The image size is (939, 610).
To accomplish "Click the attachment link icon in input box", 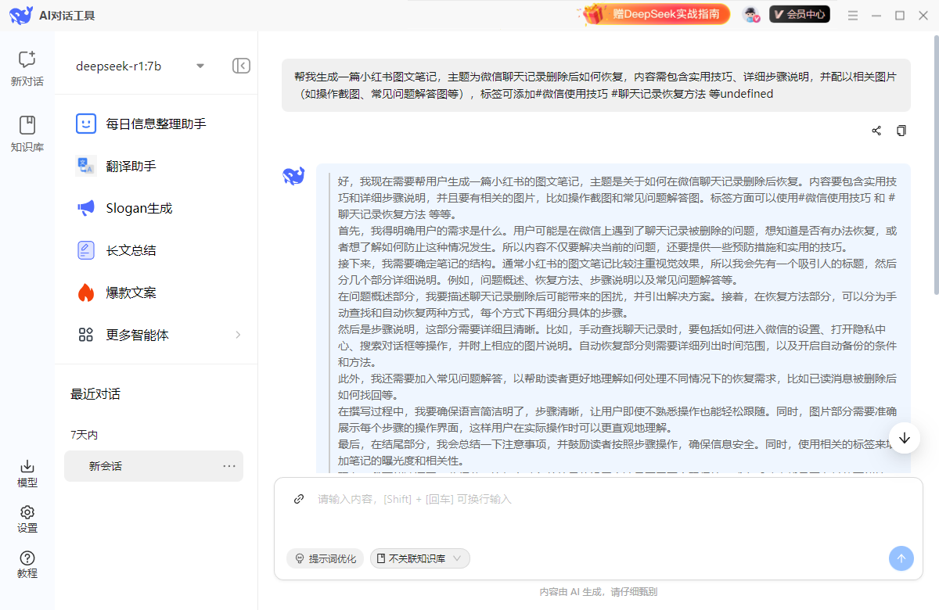I will (298, 498).
